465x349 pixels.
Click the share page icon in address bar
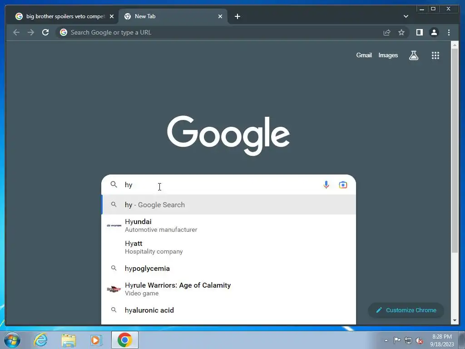click(x=387, y=32)
